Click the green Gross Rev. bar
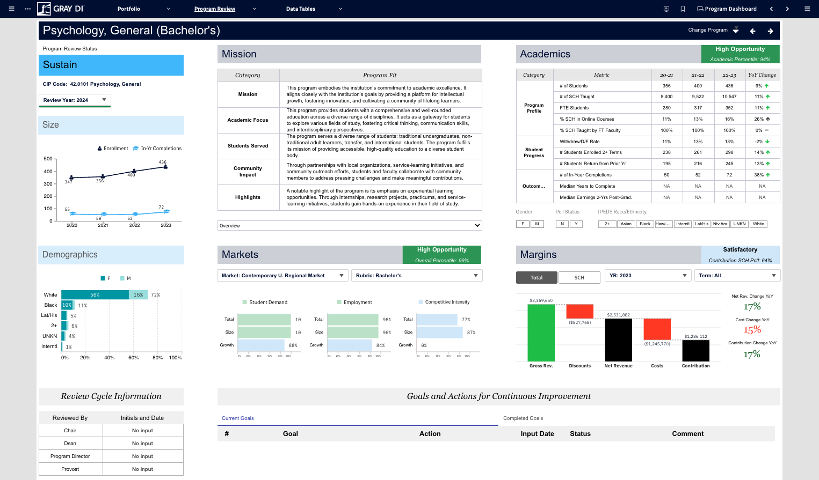 541,333
